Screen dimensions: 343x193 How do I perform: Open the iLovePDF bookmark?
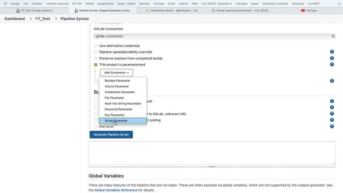314,4
